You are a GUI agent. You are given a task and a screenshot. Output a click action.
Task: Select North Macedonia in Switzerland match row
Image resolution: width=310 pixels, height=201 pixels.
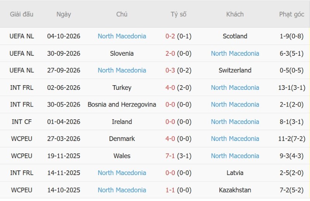[x=122, y=70]
